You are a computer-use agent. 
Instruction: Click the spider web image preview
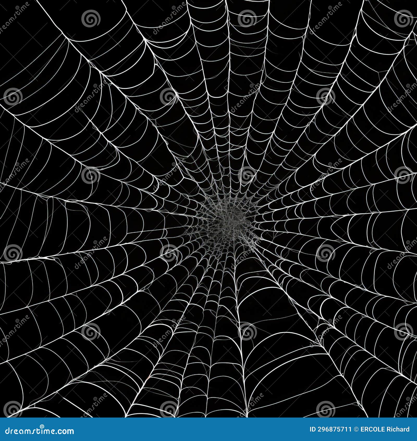click(208, 209)
